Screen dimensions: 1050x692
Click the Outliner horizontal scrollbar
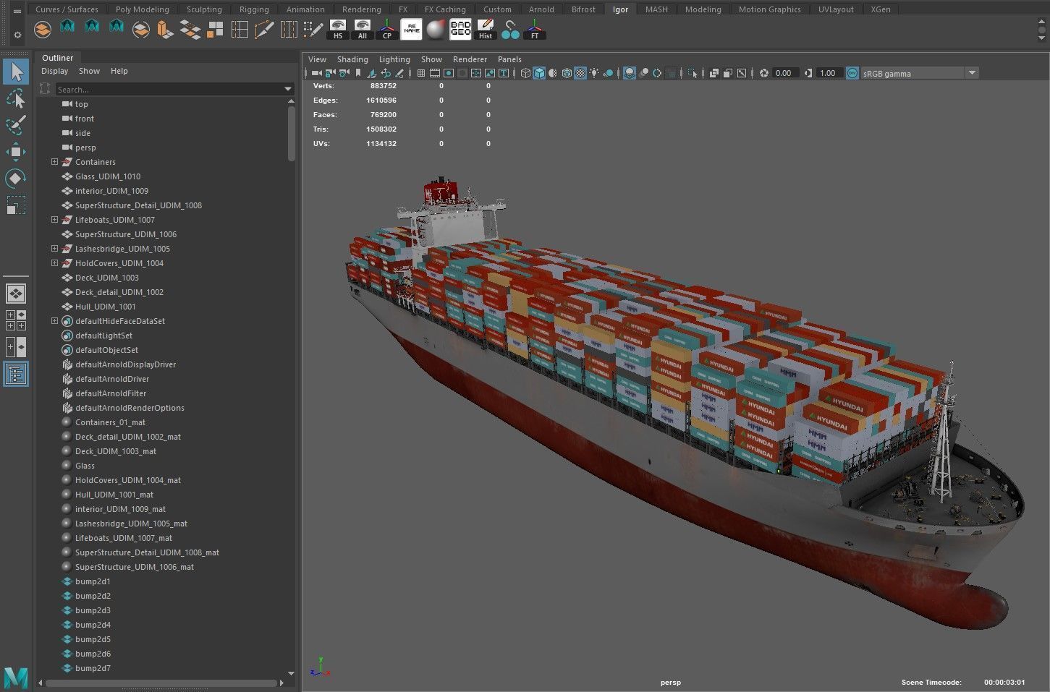pos(162,683)
